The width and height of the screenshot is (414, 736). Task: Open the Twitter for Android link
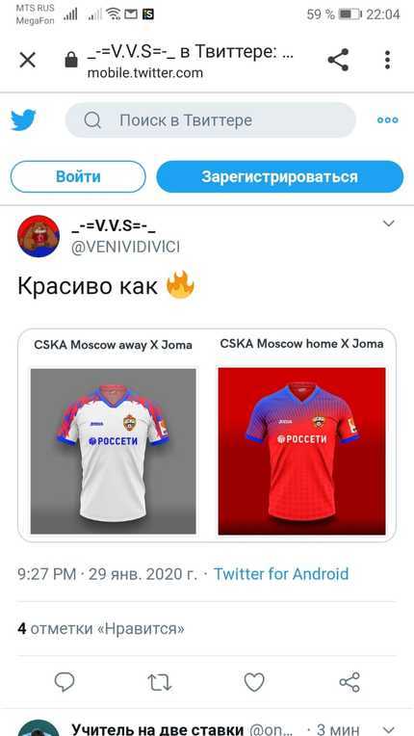pos(281,573)
